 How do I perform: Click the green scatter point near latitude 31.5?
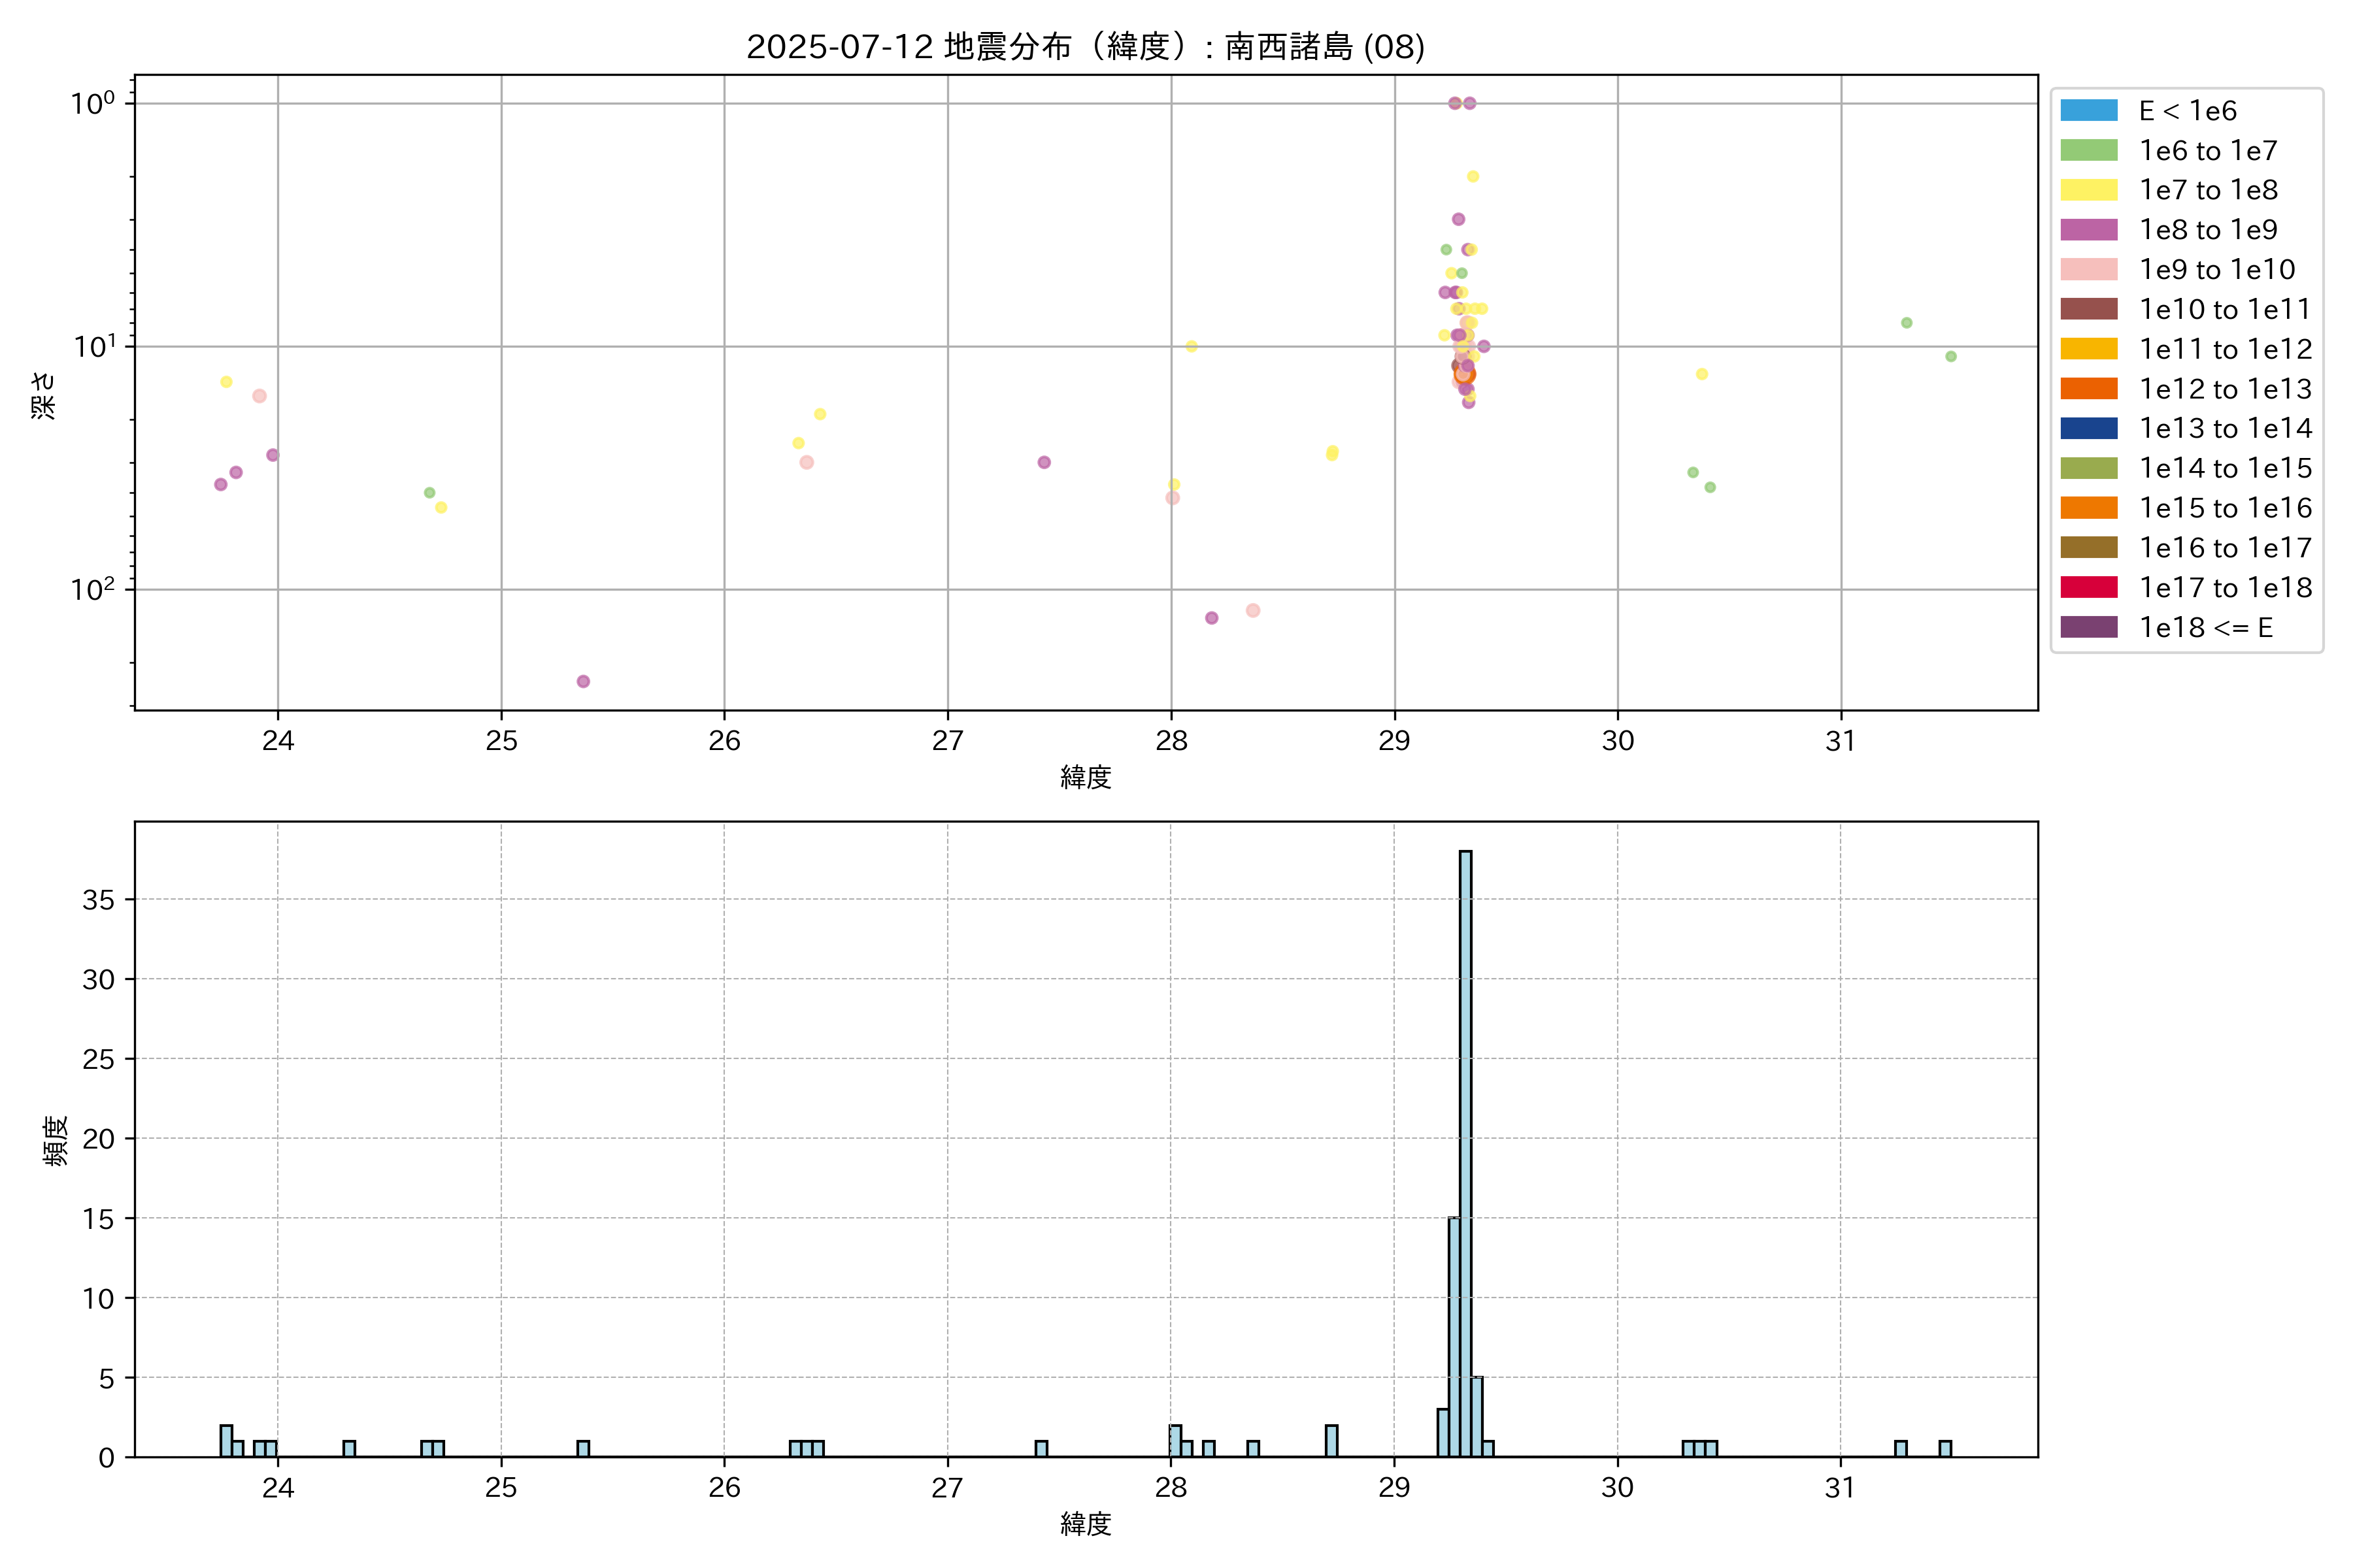(1950, 356)
